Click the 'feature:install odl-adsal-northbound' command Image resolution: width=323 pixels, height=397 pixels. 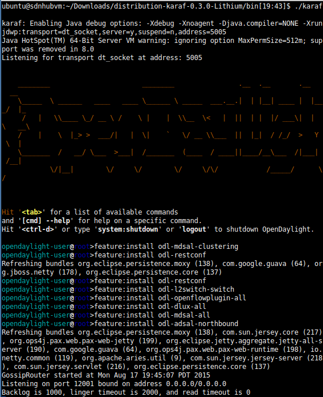point(166,324)
